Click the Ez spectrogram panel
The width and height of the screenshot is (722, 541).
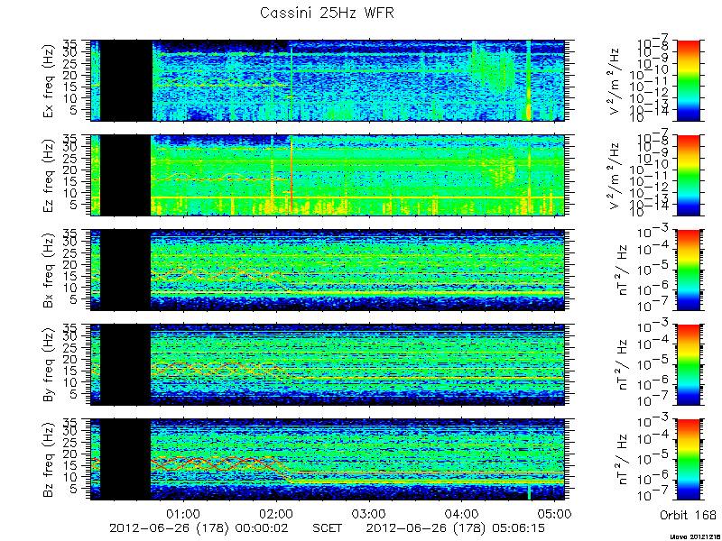[x=328, y=175]
